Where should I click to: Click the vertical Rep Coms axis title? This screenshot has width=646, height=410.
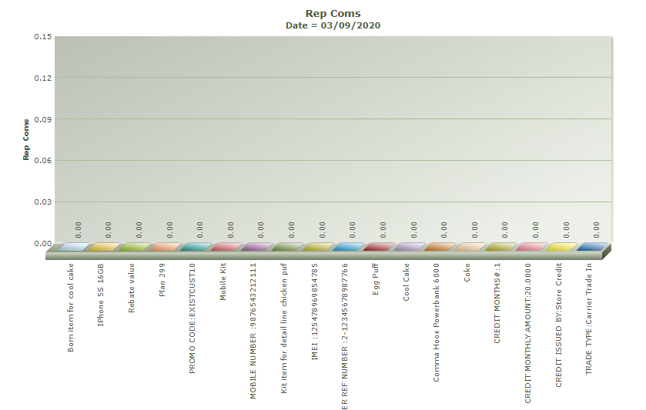(x=26, y=139)
